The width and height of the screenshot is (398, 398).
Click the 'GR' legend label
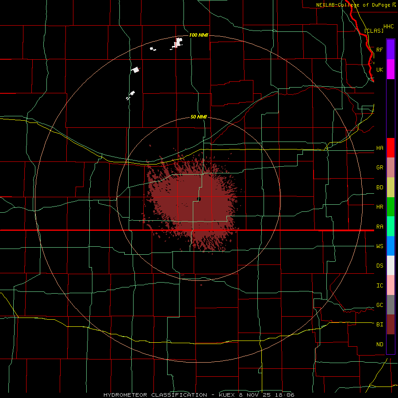pyautogui.click(x=380, y=168)
